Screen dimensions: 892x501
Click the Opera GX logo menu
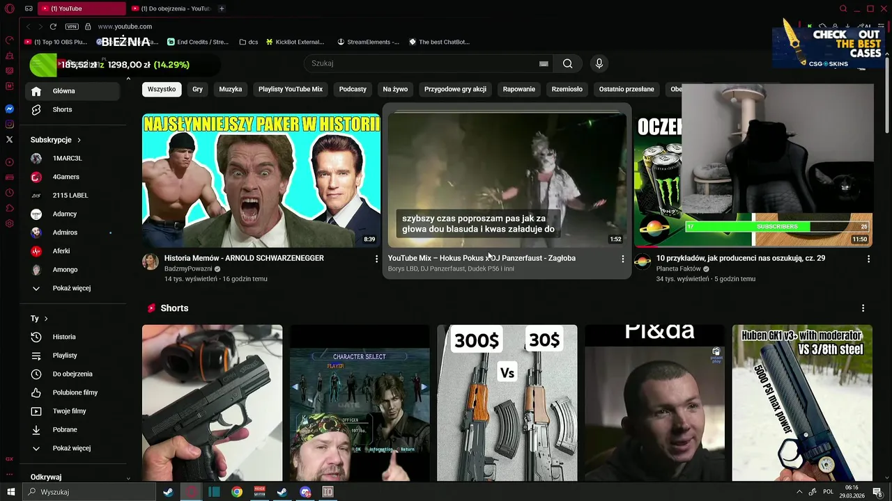[10, 8]
